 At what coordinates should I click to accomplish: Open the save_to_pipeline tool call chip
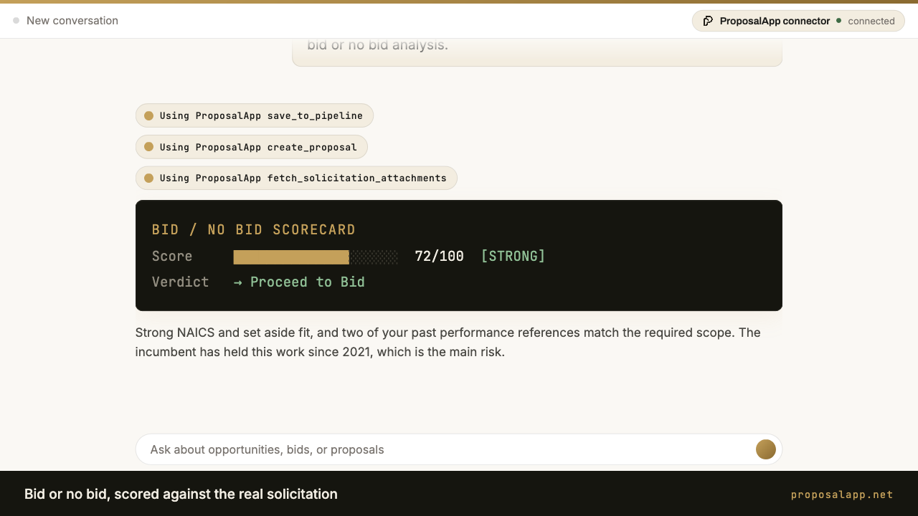(255, 115)
